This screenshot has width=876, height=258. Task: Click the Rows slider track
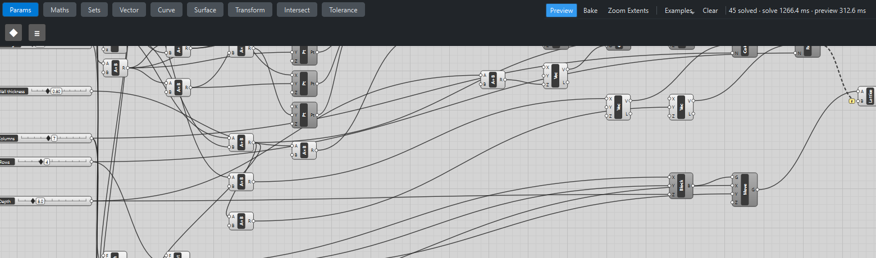coord(53,162)
